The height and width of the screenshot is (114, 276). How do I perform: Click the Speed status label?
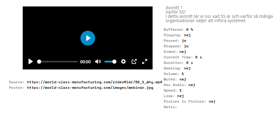[170, 90]
